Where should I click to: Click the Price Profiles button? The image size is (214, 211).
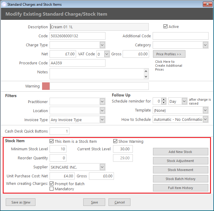pos(169,54)
